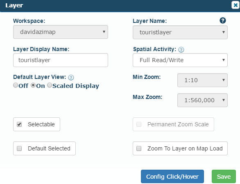Click the Default Layer View help icon
Viewport: 240px width, 184px height.
pos(71,77)
